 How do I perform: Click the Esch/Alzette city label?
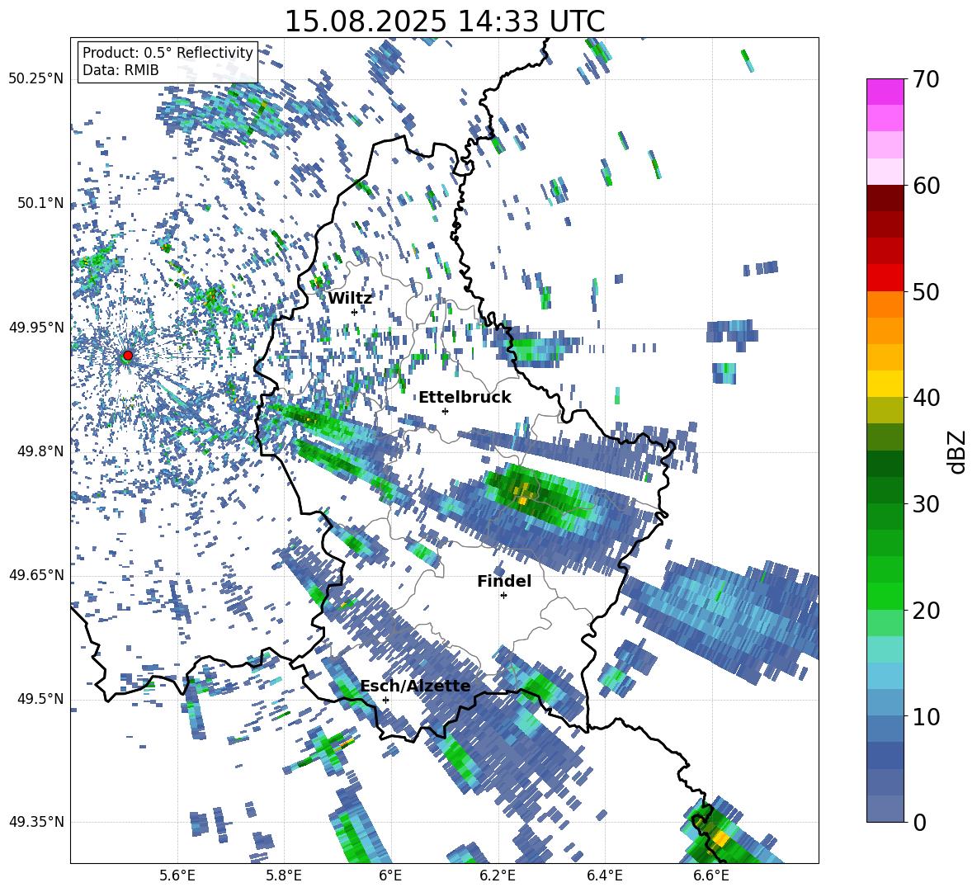click(x=415, y=687)
